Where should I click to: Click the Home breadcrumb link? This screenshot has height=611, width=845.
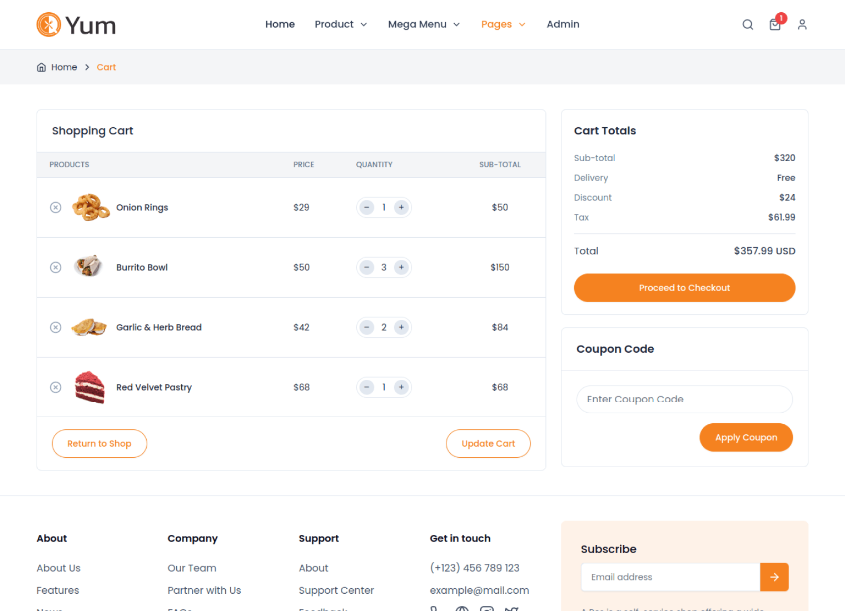(x=64, y=67)
